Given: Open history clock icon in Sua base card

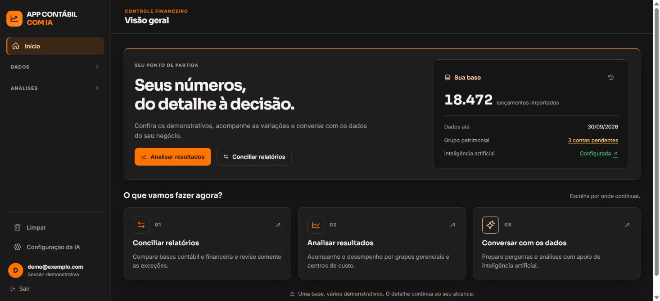Looking at the screenshot, I should click(611, 77).
